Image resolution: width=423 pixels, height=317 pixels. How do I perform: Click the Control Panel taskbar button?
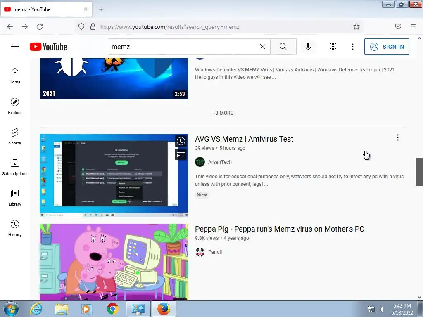(138, 309)
